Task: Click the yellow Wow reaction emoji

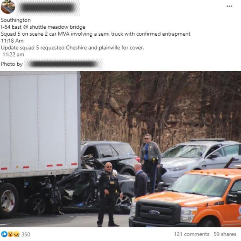Action: pyautogui.click(x=10, y=234)
